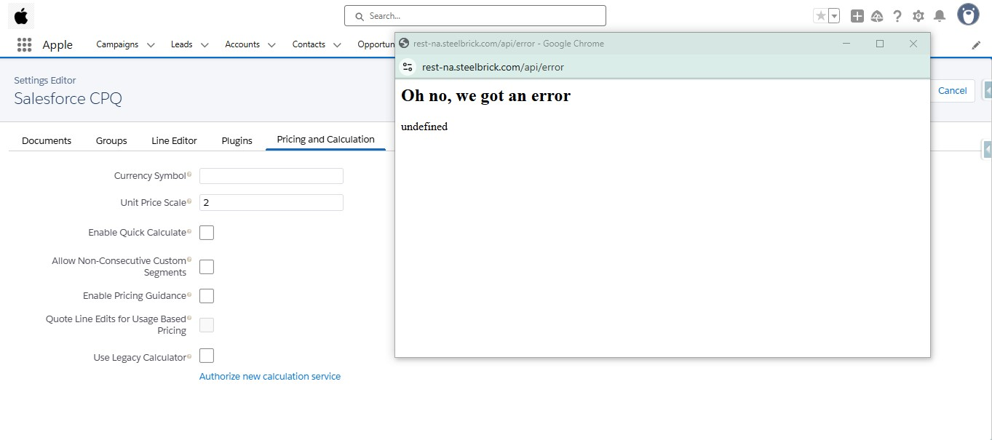Toggle Use Legacy Calculator checkbox

tap(207, 356)
